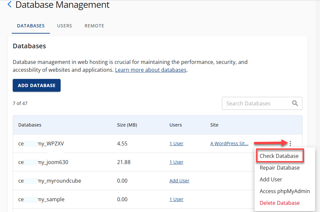Click the search magnifier icon
The width and height of the screenshot is (320, 212).
click(295, 103)
